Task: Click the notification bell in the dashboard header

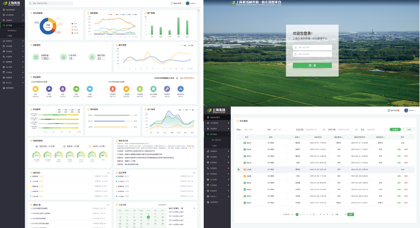Action: click(x=172, y=3)
